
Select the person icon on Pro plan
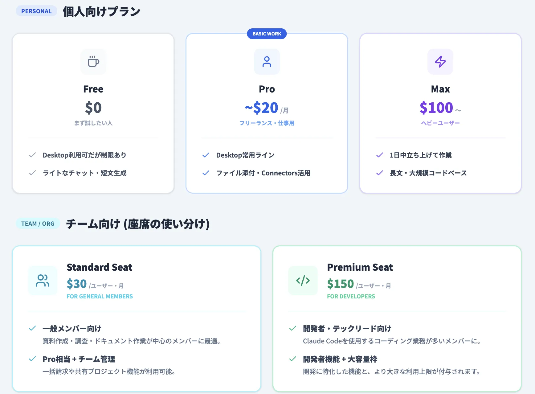267,62
